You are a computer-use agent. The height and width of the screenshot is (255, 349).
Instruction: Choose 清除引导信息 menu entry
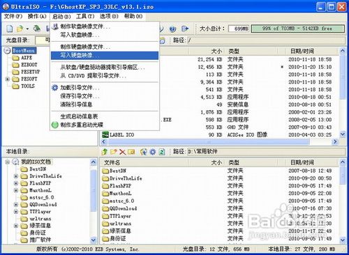(x=105, y=105)
